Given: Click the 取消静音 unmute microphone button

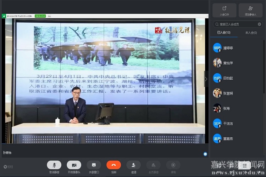Looking at the screenshot, I should [54, 165].
